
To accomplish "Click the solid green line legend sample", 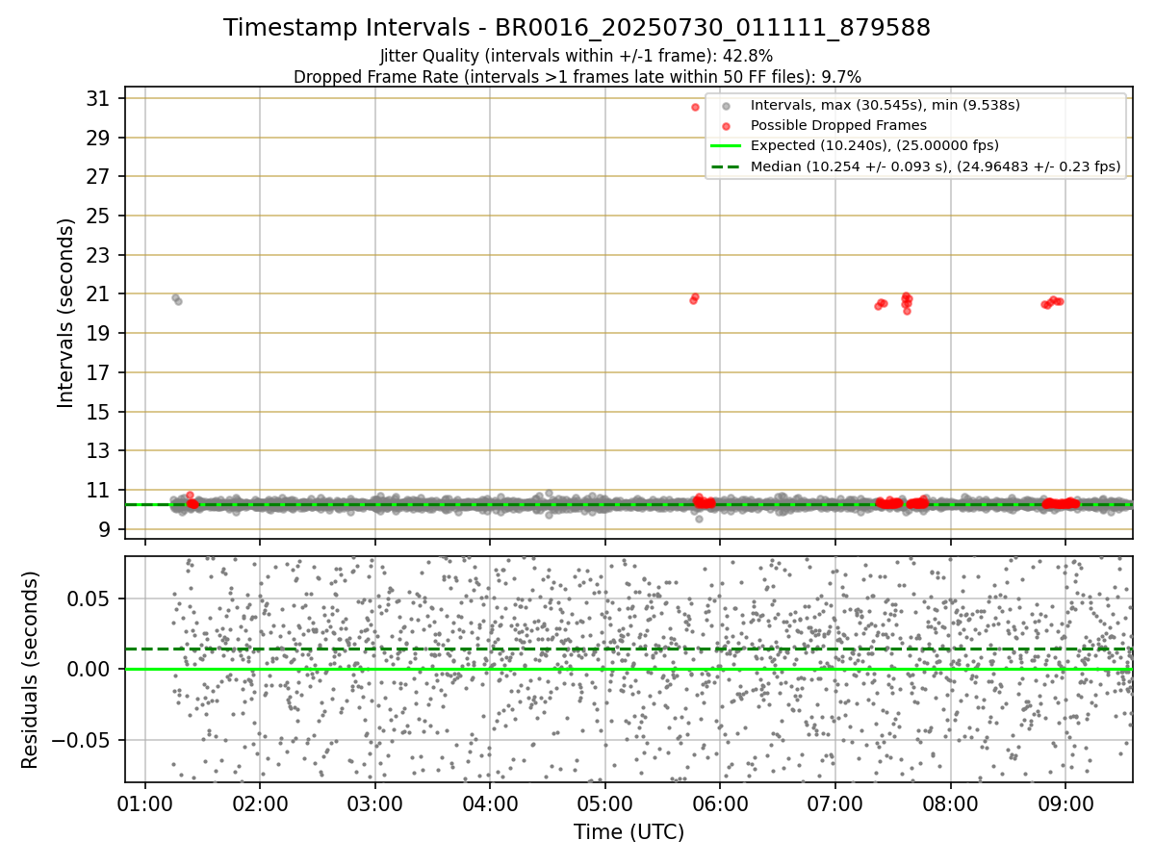I will pyautogui.click(x=727, y=146).
